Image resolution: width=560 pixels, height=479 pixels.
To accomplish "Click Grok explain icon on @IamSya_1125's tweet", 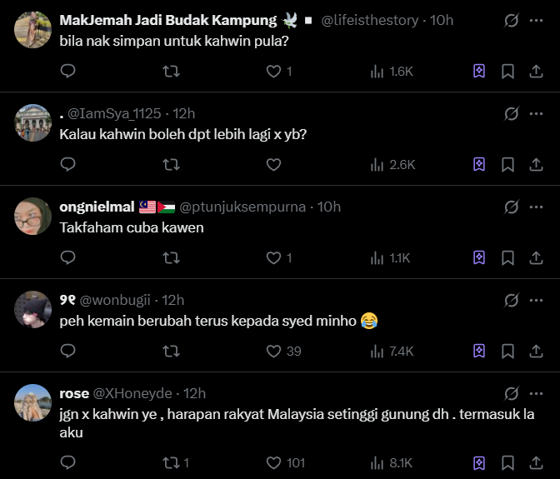I will point(512,113).
